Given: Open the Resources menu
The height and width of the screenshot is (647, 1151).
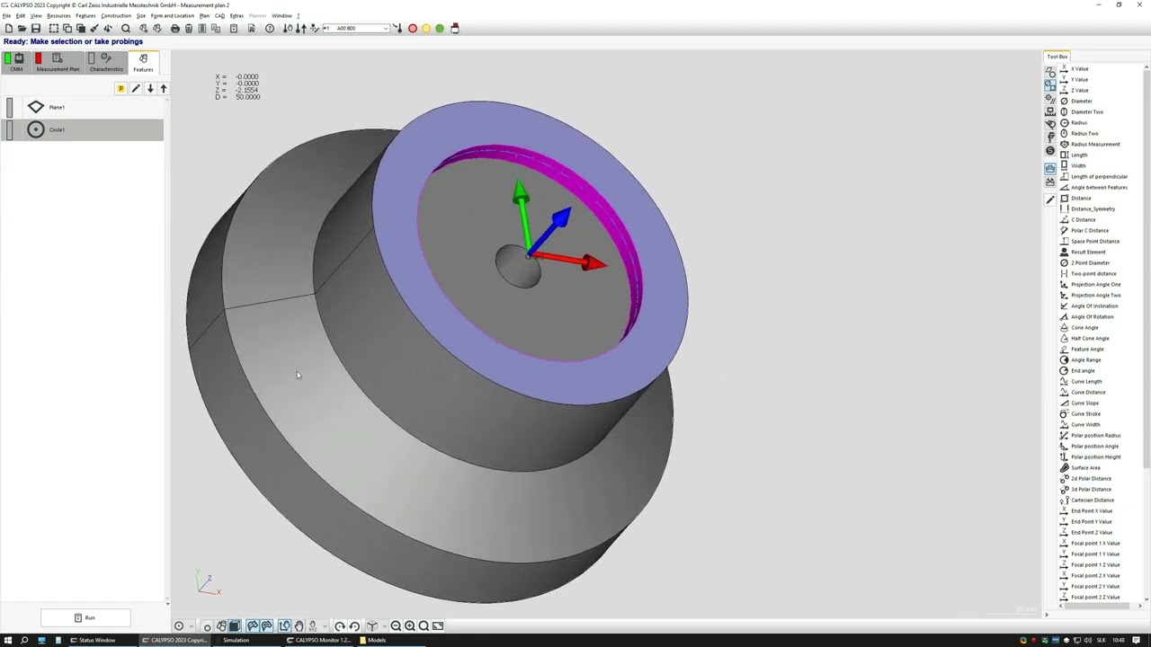Looking at the screenshot, I should (x=58, y=15).
